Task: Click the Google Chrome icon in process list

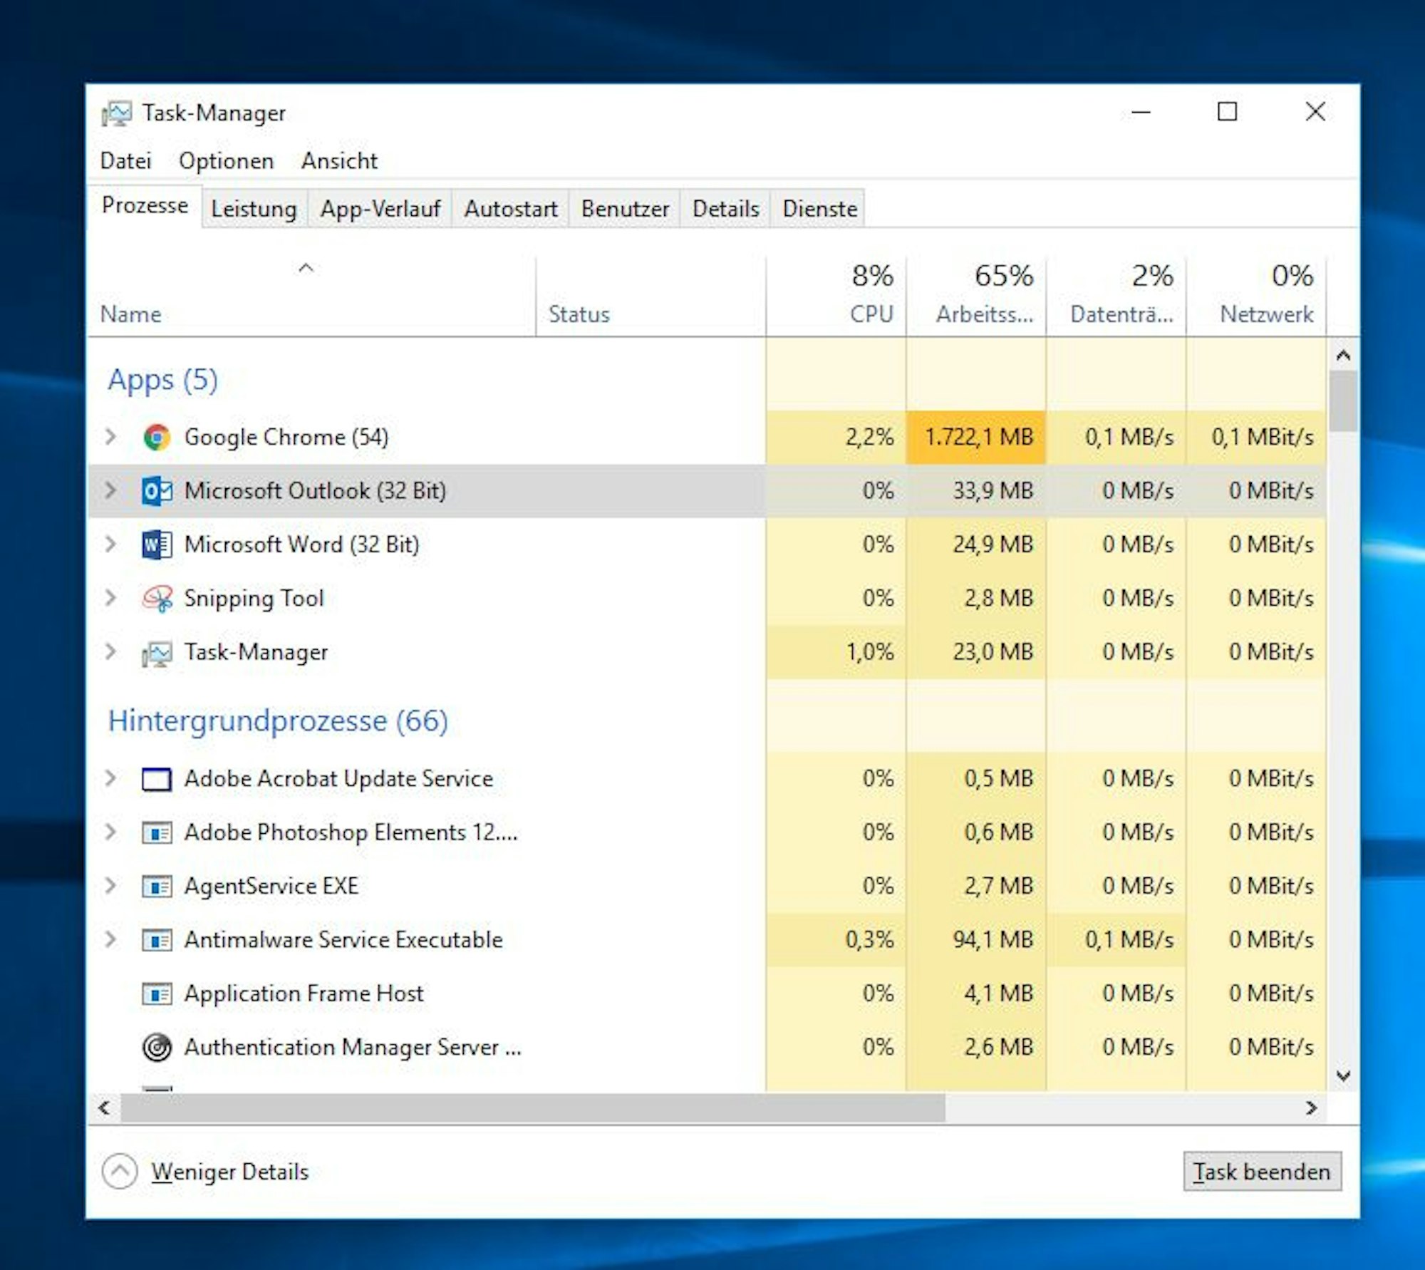Action: [x=157, y=437]
